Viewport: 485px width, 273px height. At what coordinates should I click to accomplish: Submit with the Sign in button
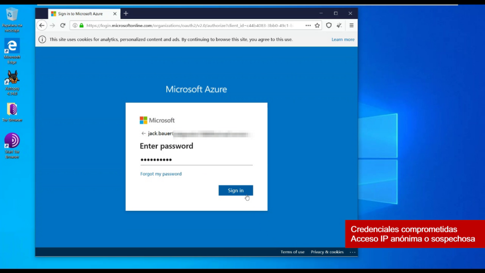(x=236, y=191)
